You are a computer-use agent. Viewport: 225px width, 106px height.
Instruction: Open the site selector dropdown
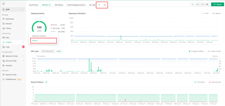click(x=13, y=10)
